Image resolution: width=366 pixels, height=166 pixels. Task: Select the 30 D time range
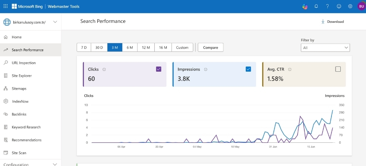(99, 47)
